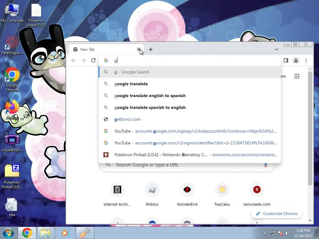Open TeaCaku shortcut tile
The image size is (319, 239).
pyautogui.click(x=222, y=194)
